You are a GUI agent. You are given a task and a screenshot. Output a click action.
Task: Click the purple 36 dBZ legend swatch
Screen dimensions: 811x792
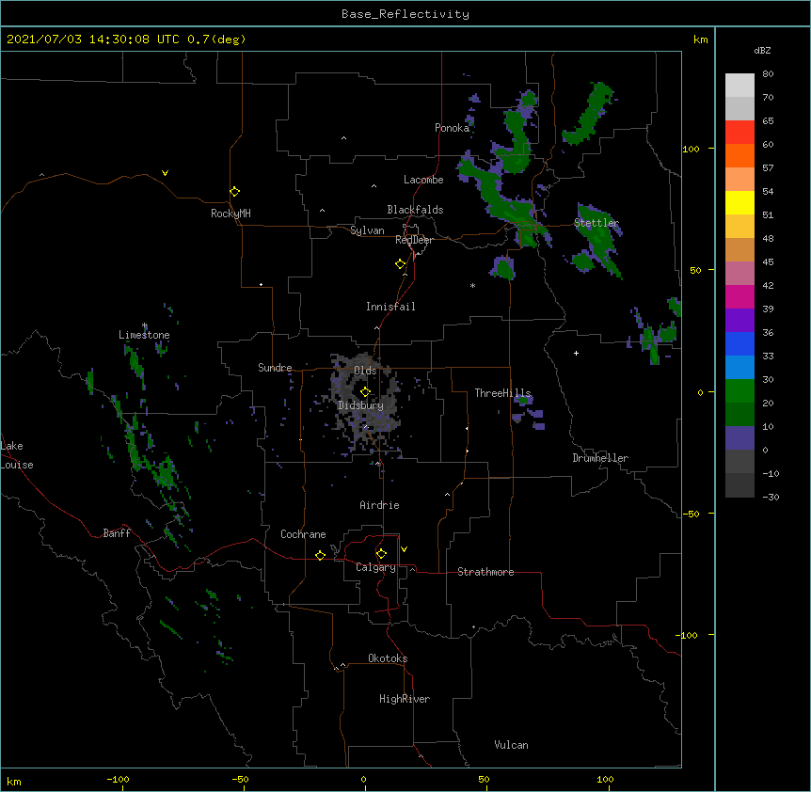tap(739, 321)
